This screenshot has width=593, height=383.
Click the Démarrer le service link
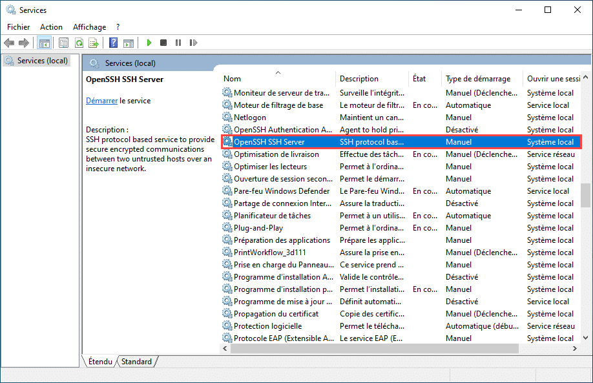click(101, 101)
